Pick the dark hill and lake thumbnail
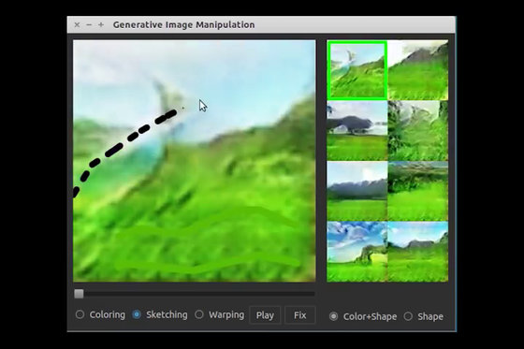Image resolution: width=524 pixels, height=349 pixels. pos(357,131)
